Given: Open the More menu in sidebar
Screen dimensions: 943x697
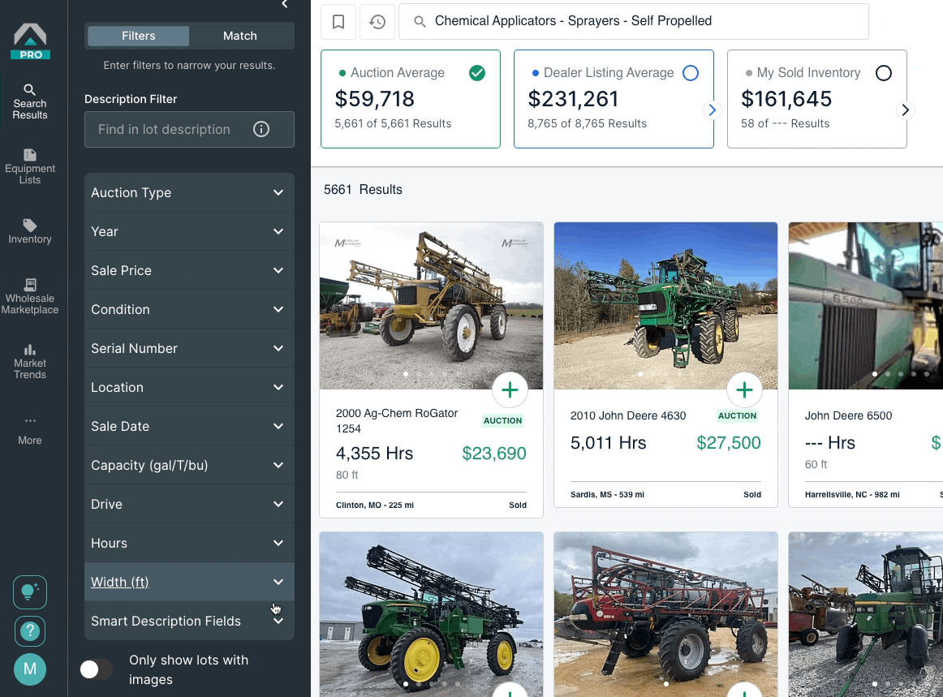Looking at the screenshot, I should click(30, 431).
